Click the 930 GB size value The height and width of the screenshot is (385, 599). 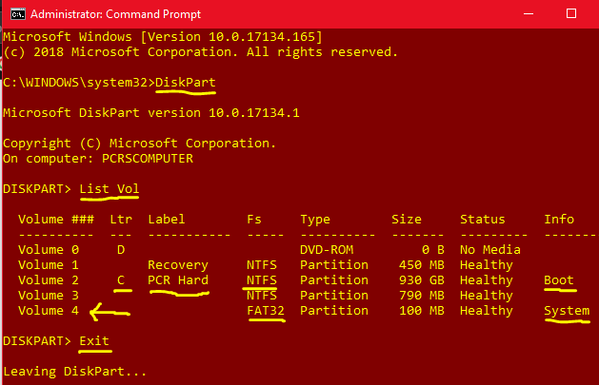422,279
